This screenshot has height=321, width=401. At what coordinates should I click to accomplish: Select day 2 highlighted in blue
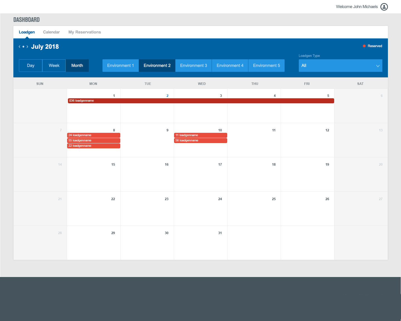[167, 96]
